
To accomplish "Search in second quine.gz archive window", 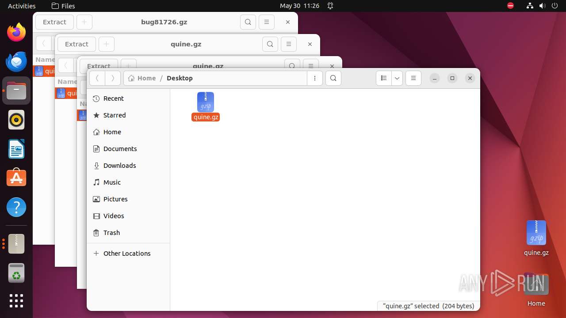I will tap(270, 44).
